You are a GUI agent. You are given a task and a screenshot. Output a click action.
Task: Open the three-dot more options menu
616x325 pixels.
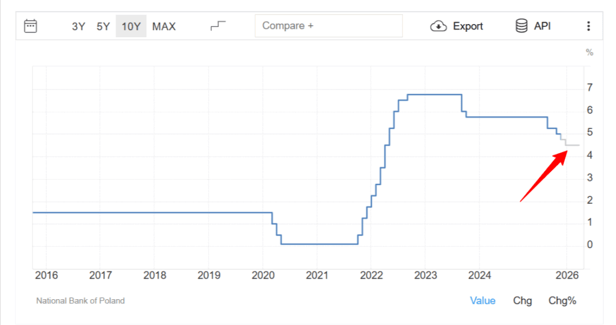click(588, 26)
